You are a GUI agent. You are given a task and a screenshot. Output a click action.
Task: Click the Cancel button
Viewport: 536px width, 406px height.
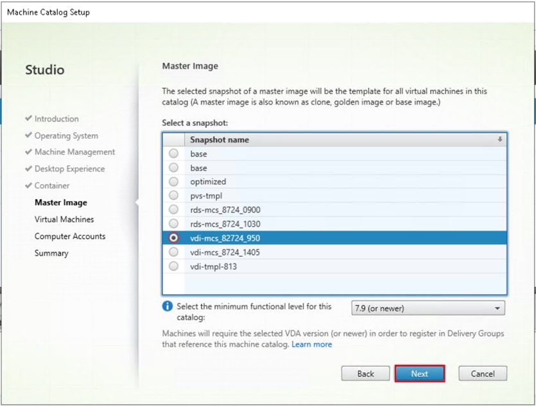click(483, 373)
